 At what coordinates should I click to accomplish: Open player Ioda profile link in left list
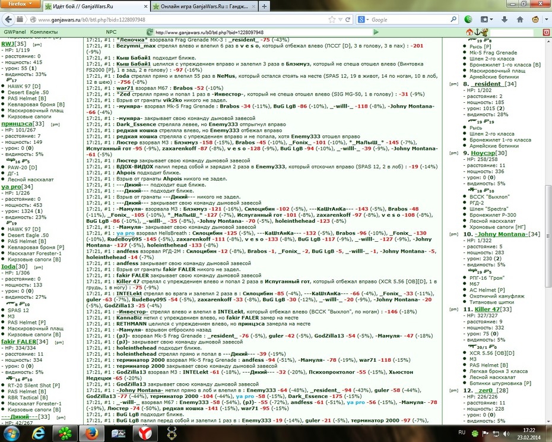(x=8, y=267)
